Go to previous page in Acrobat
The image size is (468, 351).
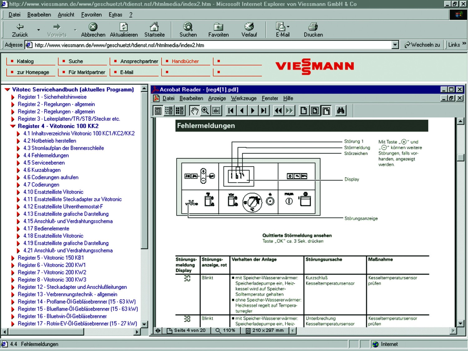pyautogui.click(x=242, y=111)
